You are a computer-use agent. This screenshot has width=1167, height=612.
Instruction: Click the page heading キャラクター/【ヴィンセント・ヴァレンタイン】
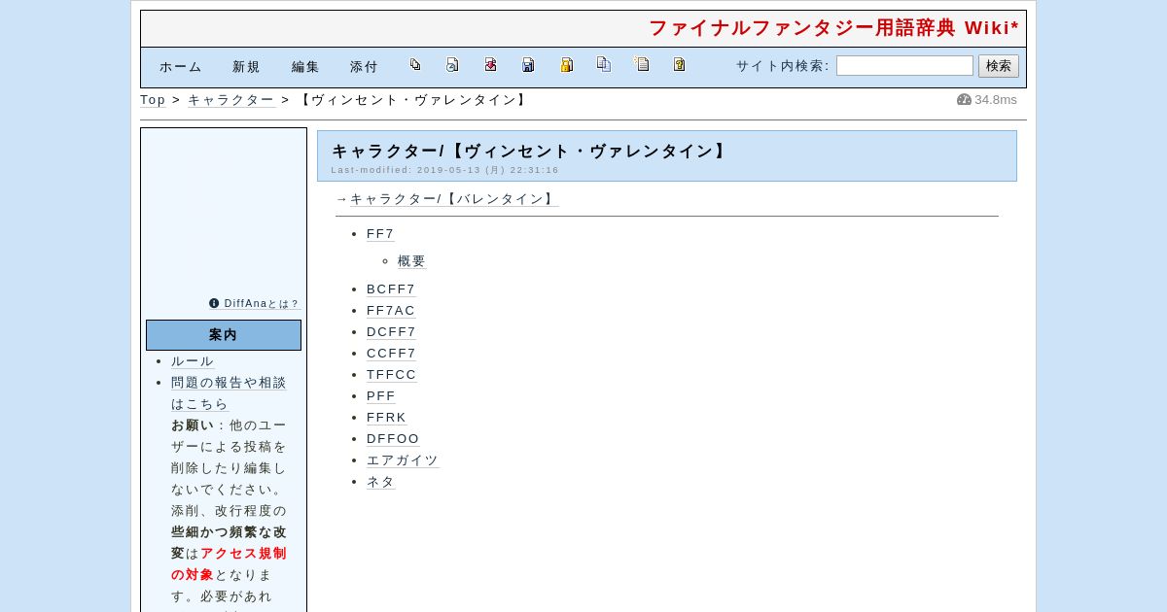pos(530,152)
